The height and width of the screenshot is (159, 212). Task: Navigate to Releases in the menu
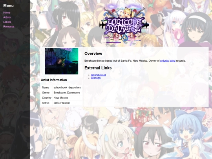[9, 27]
